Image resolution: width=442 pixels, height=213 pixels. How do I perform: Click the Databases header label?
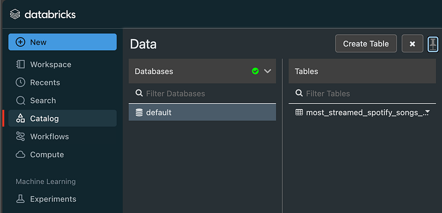pos(154,72)
